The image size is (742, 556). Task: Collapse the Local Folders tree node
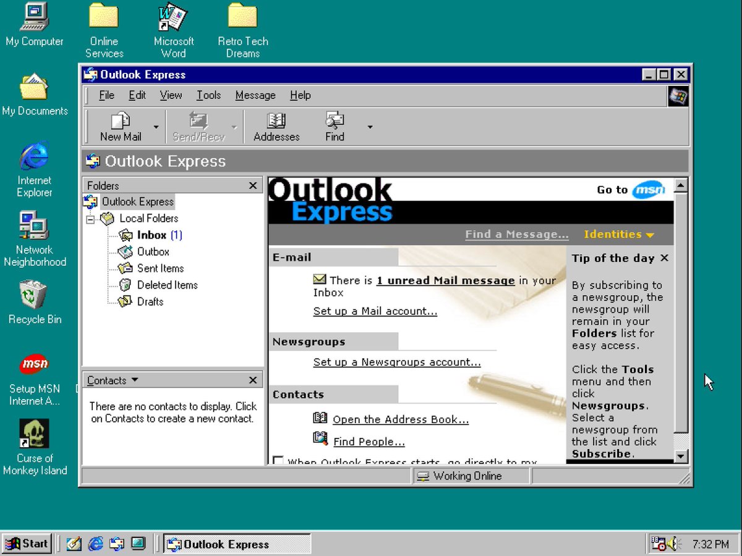[x=90, y=219]
